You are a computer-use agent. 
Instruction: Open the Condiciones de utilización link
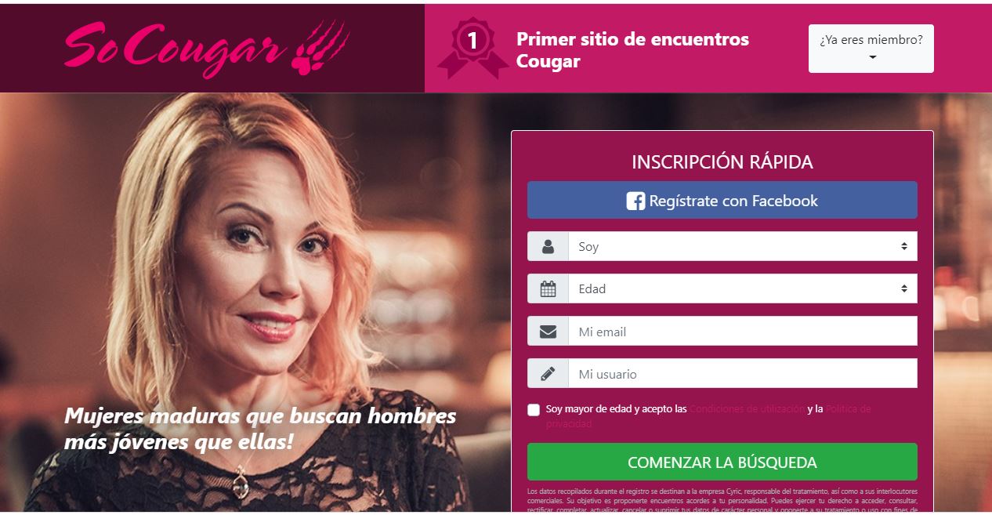(x=747, y=409)
